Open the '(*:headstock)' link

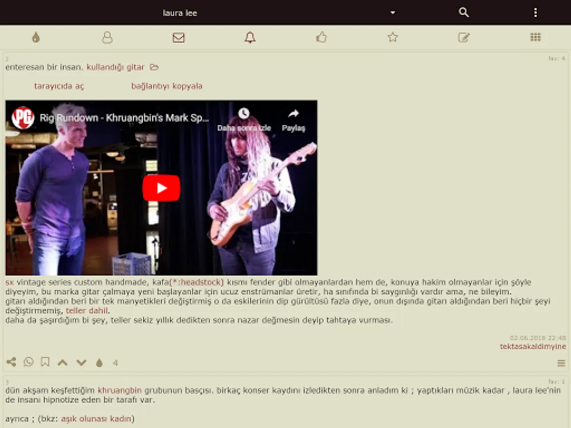[x=197, y=282]
